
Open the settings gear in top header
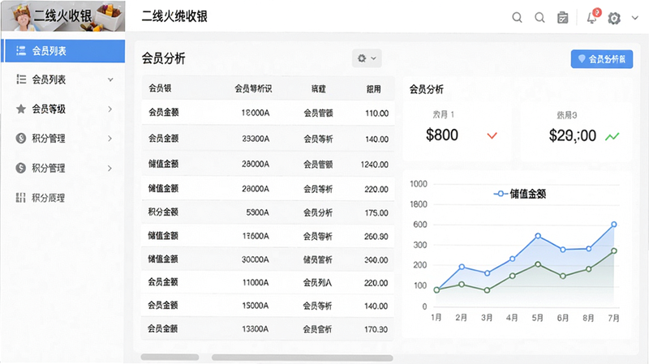coord(614,18)
